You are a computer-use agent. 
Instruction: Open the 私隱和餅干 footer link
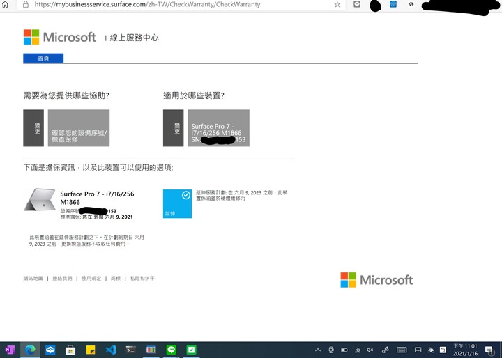(142, 279)
